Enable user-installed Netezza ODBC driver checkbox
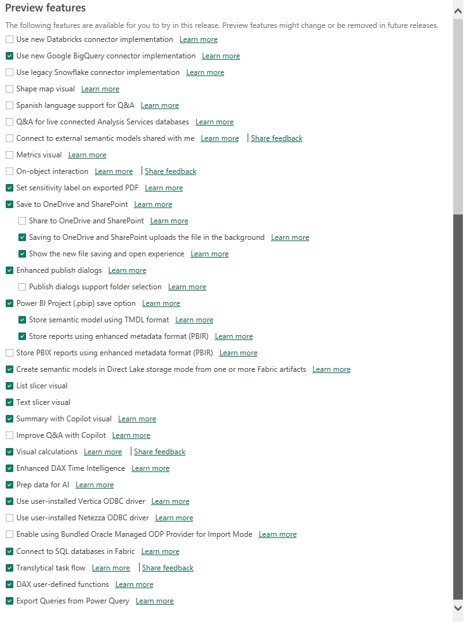This screenshot has width=466, height=625. 10,518
